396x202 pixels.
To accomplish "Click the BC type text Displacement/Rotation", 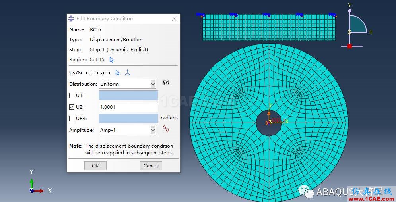I will click(x=116, y=40).
